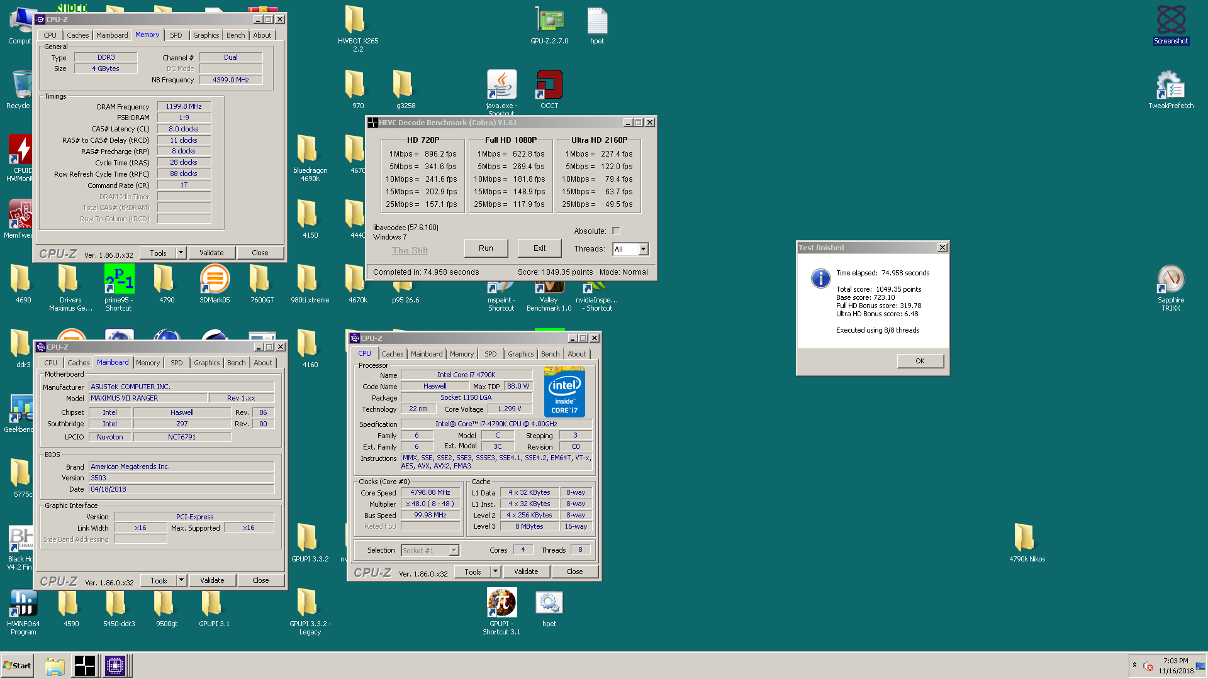
Task: Open The Stilt link
Action: pos(410,250)
